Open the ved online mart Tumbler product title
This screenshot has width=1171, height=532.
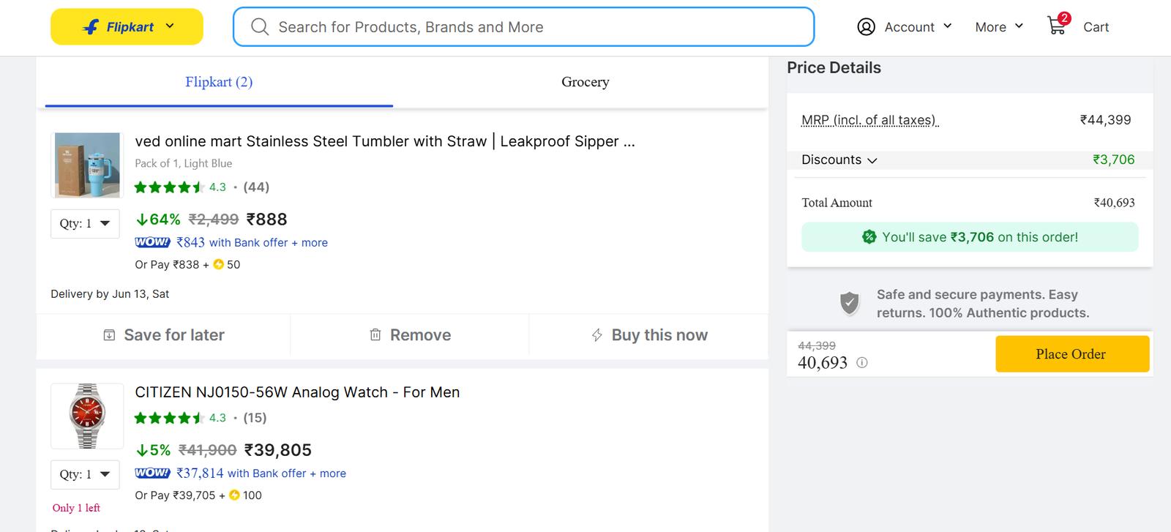385,141
